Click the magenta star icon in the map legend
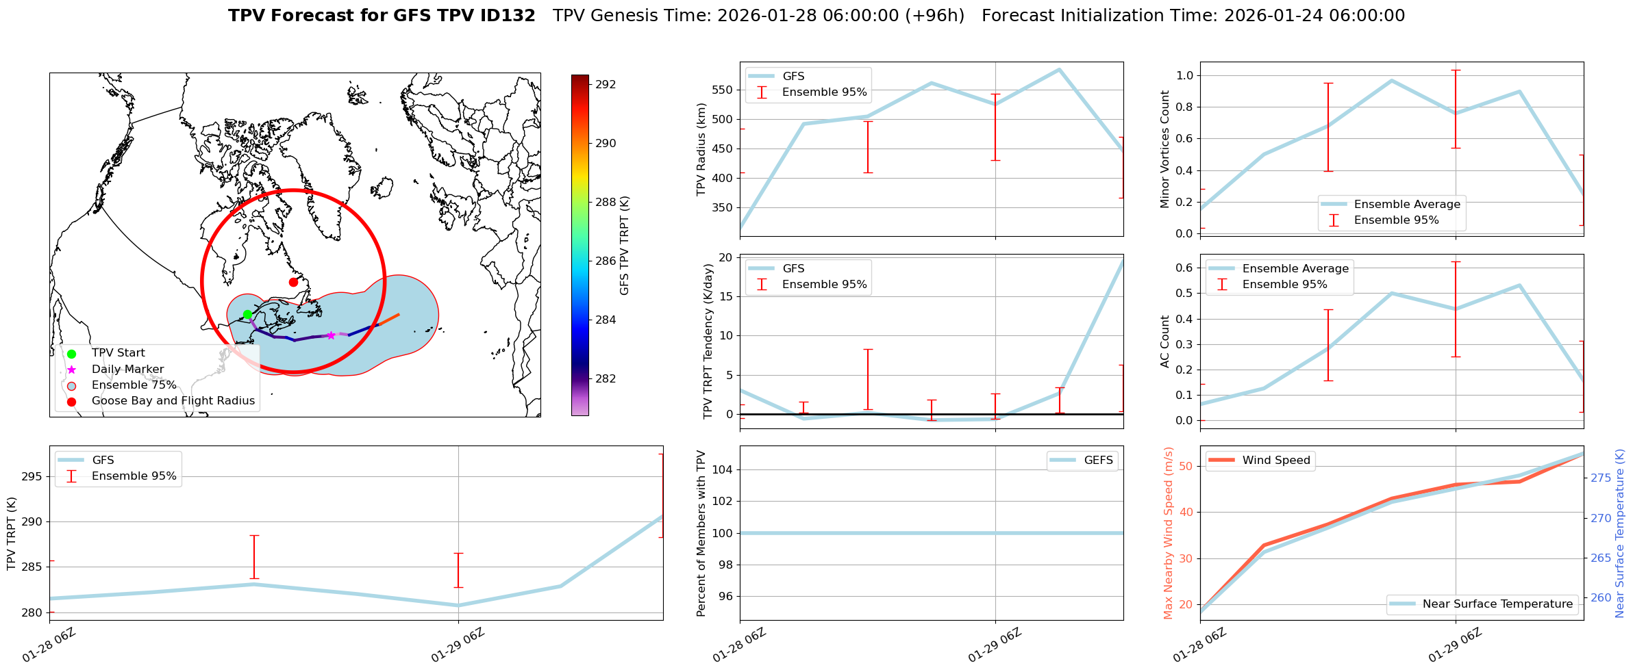Screen dimensions: 1633x672 tap(71, 370)
